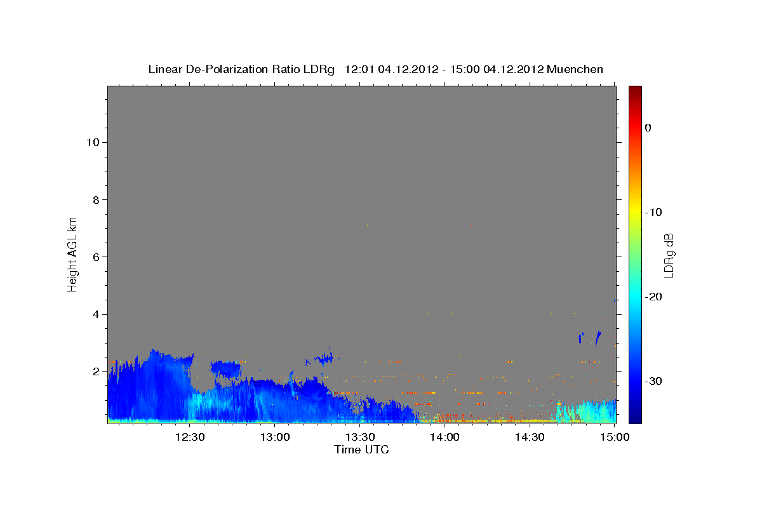The width and height of the screenshot is (762, 508).
Task: Click the colorbar value -20
Action: pos(655,297)
